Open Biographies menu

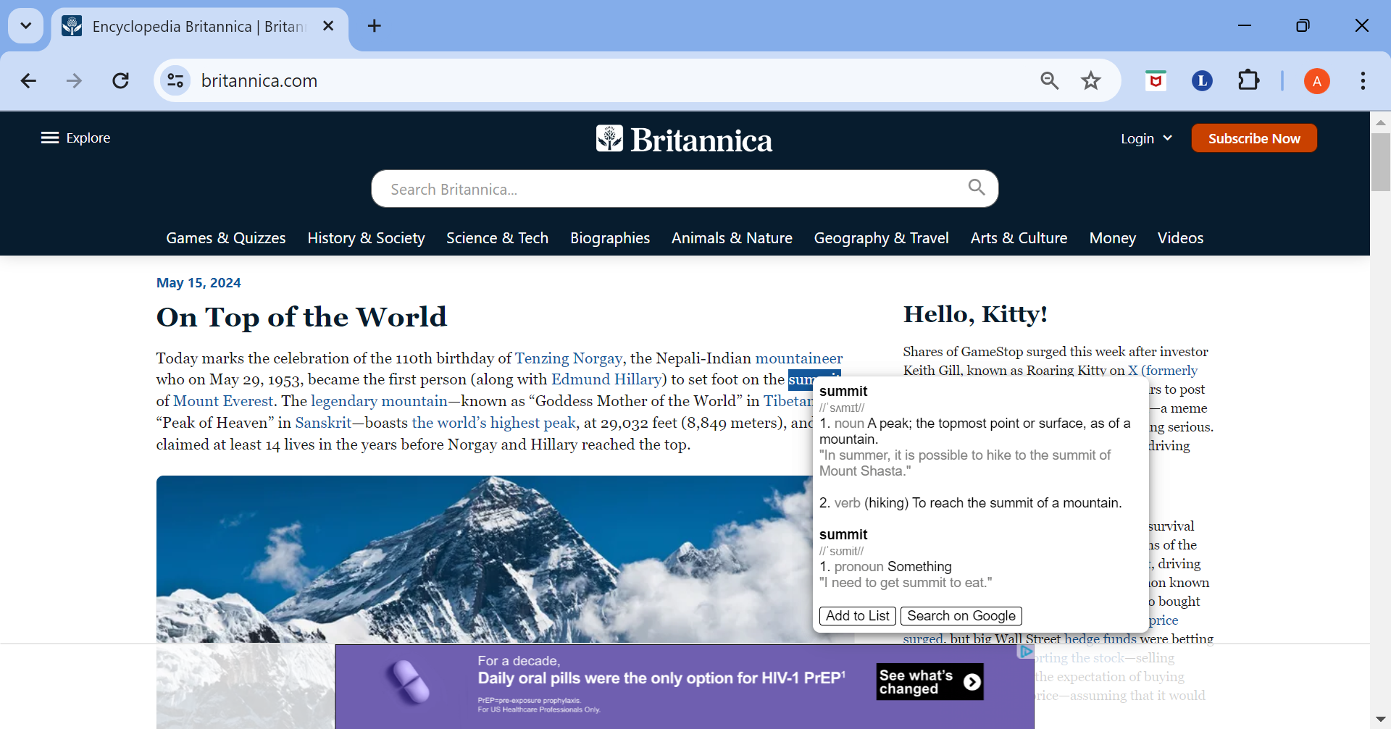[x=610, y=238]
